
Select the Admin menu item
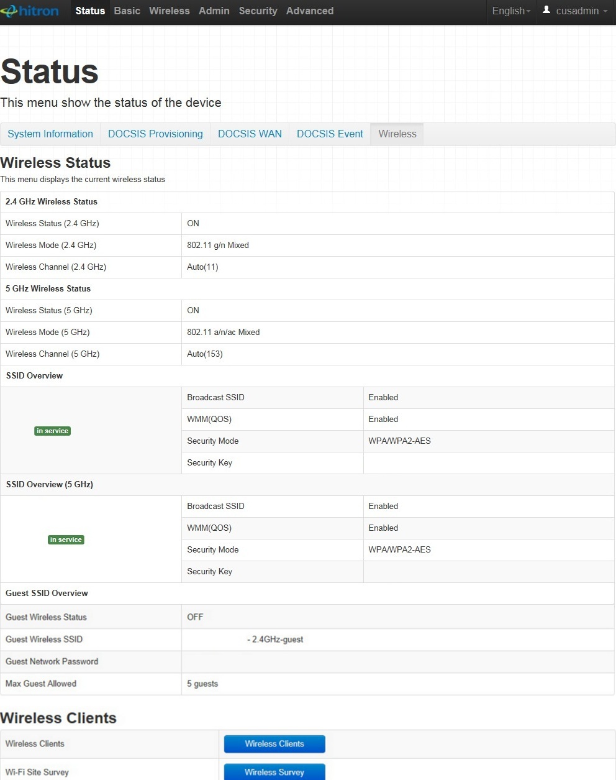(x=214, y=11)
